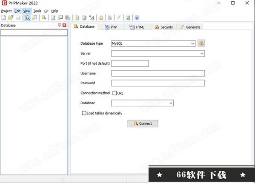Check Load tables dynamically
Screen dimensions: 255x183
(84, 113)
